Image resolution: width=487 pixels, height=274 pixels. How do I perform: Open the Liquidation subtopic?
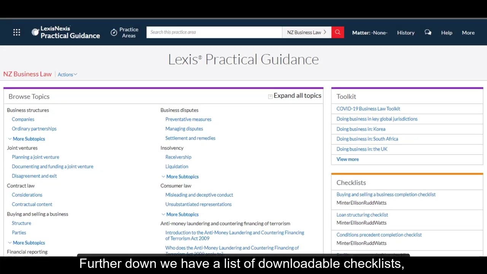click(x=177, y=166)
